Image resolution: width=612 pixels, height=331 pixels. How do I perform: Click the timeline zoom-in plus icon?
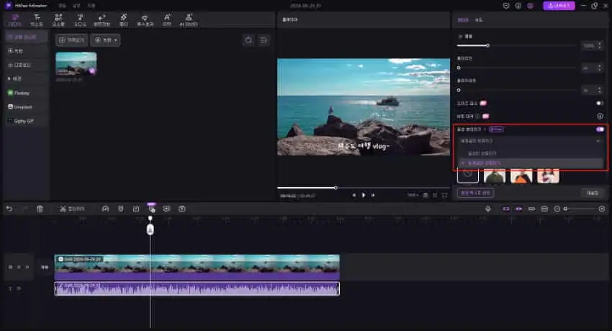tap(602, 209)
